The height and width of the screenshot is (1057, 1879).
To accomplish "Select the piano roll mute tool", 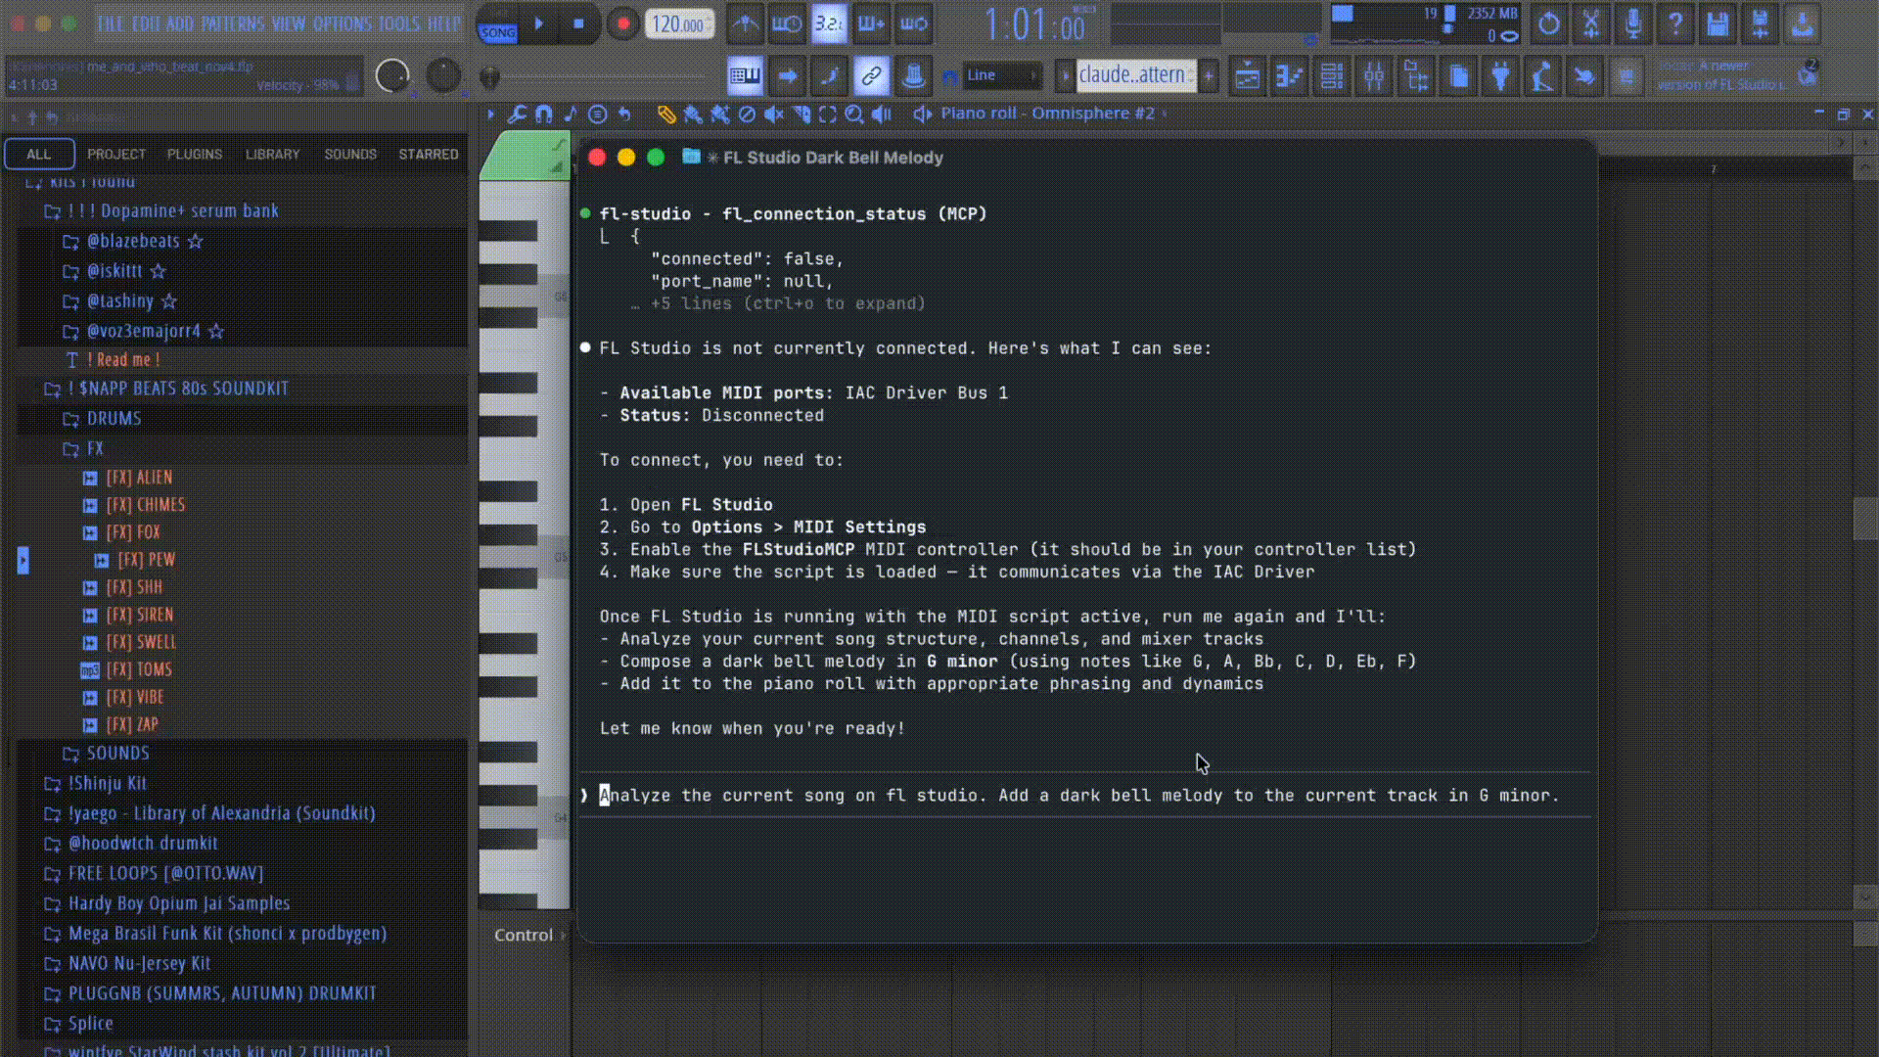I will coord(773,115).
